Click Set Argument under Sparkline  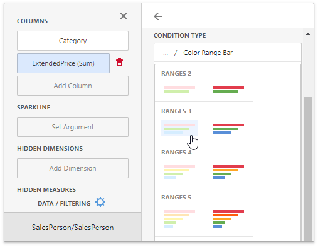(x=73, y=127)
